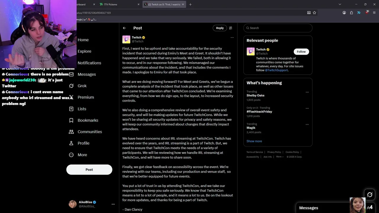Click the More circle icon in the sidebar
379x213 pixels.
tap(71, 155)
